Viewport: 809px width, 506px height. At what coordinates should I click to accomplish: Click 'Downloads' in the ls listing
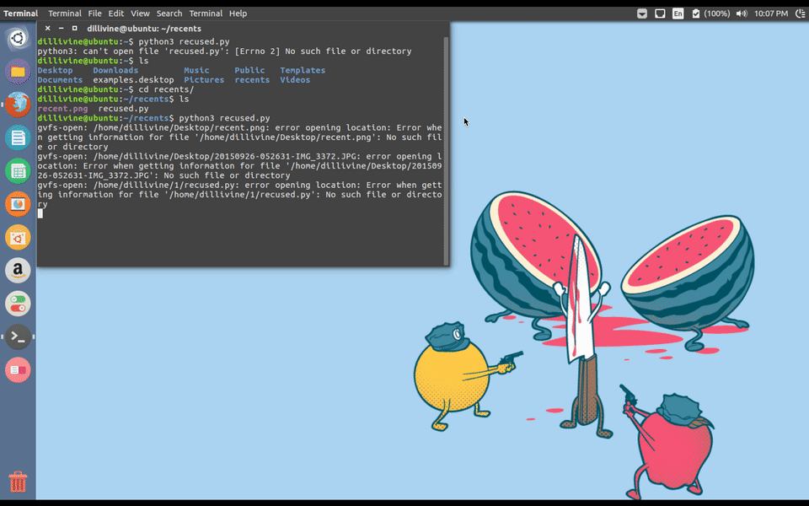click(x=115, y=70)
